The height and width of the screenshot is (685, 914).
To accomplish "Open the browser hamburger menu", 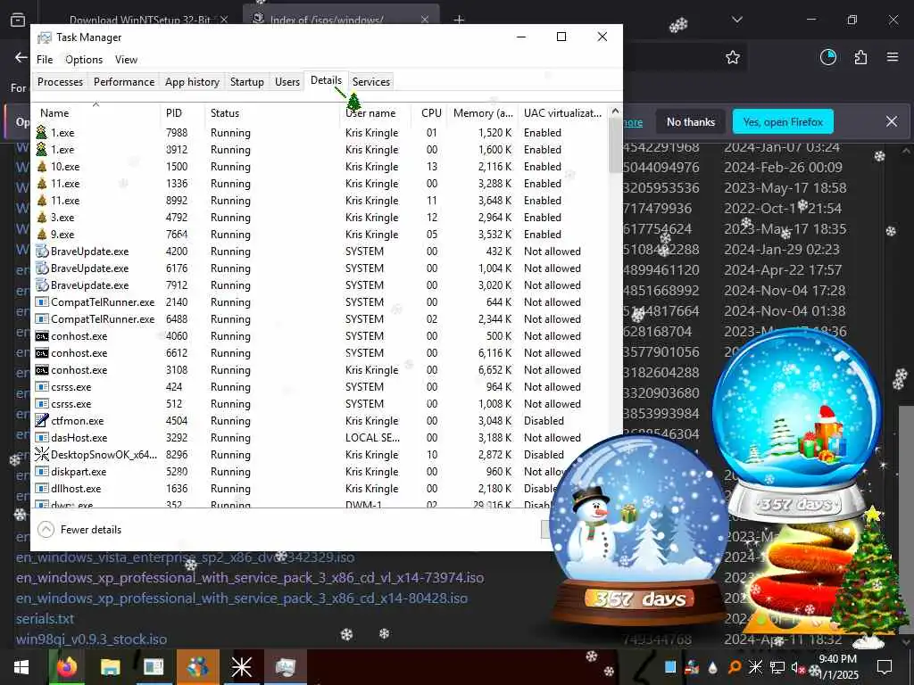I will tap(893, 57).
